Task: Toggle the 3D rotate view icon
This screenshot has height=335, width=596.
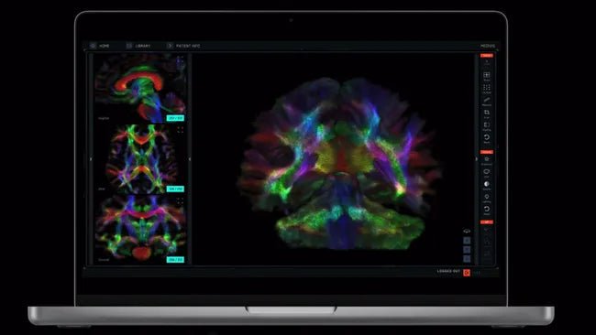Action: tap(467, 231)
